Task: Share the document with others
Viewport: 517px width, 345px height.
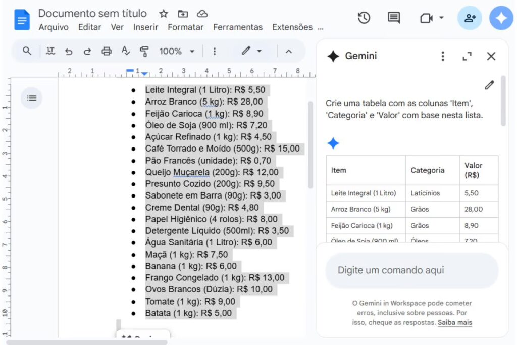Action: click(470, 18)
